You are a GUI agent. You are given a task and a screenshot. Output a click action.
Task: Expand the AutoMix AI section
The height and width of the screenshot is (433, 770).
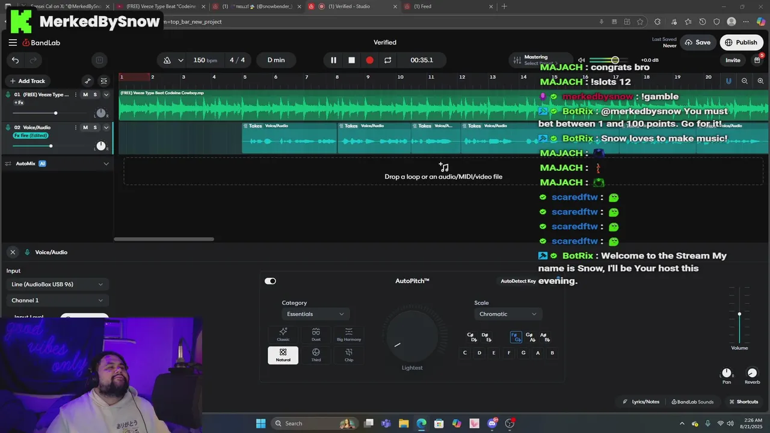(106, 164)
